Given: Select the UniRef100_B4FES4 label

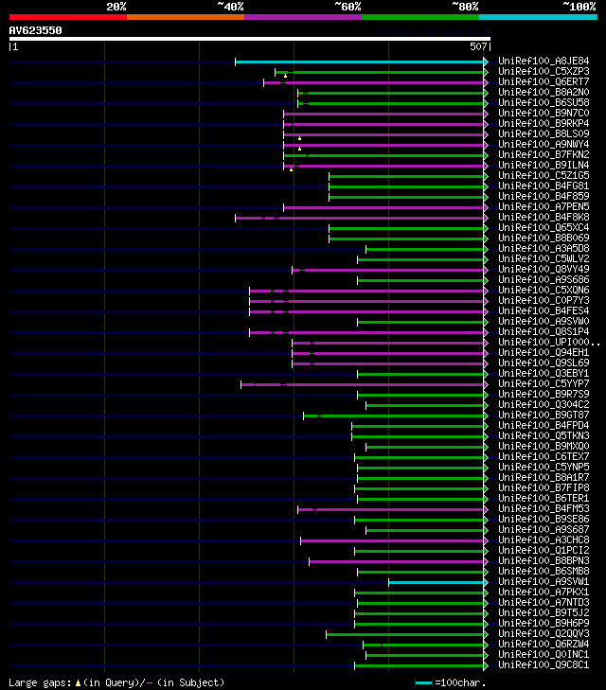Looking at the screenshot, I should coord(544,310).
